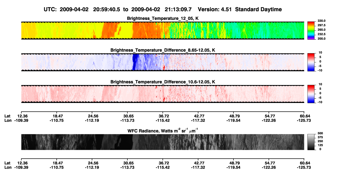
Task: Click the rainbow colorbar for Brightness_Temperature_12_05
Action: point(311,31)
